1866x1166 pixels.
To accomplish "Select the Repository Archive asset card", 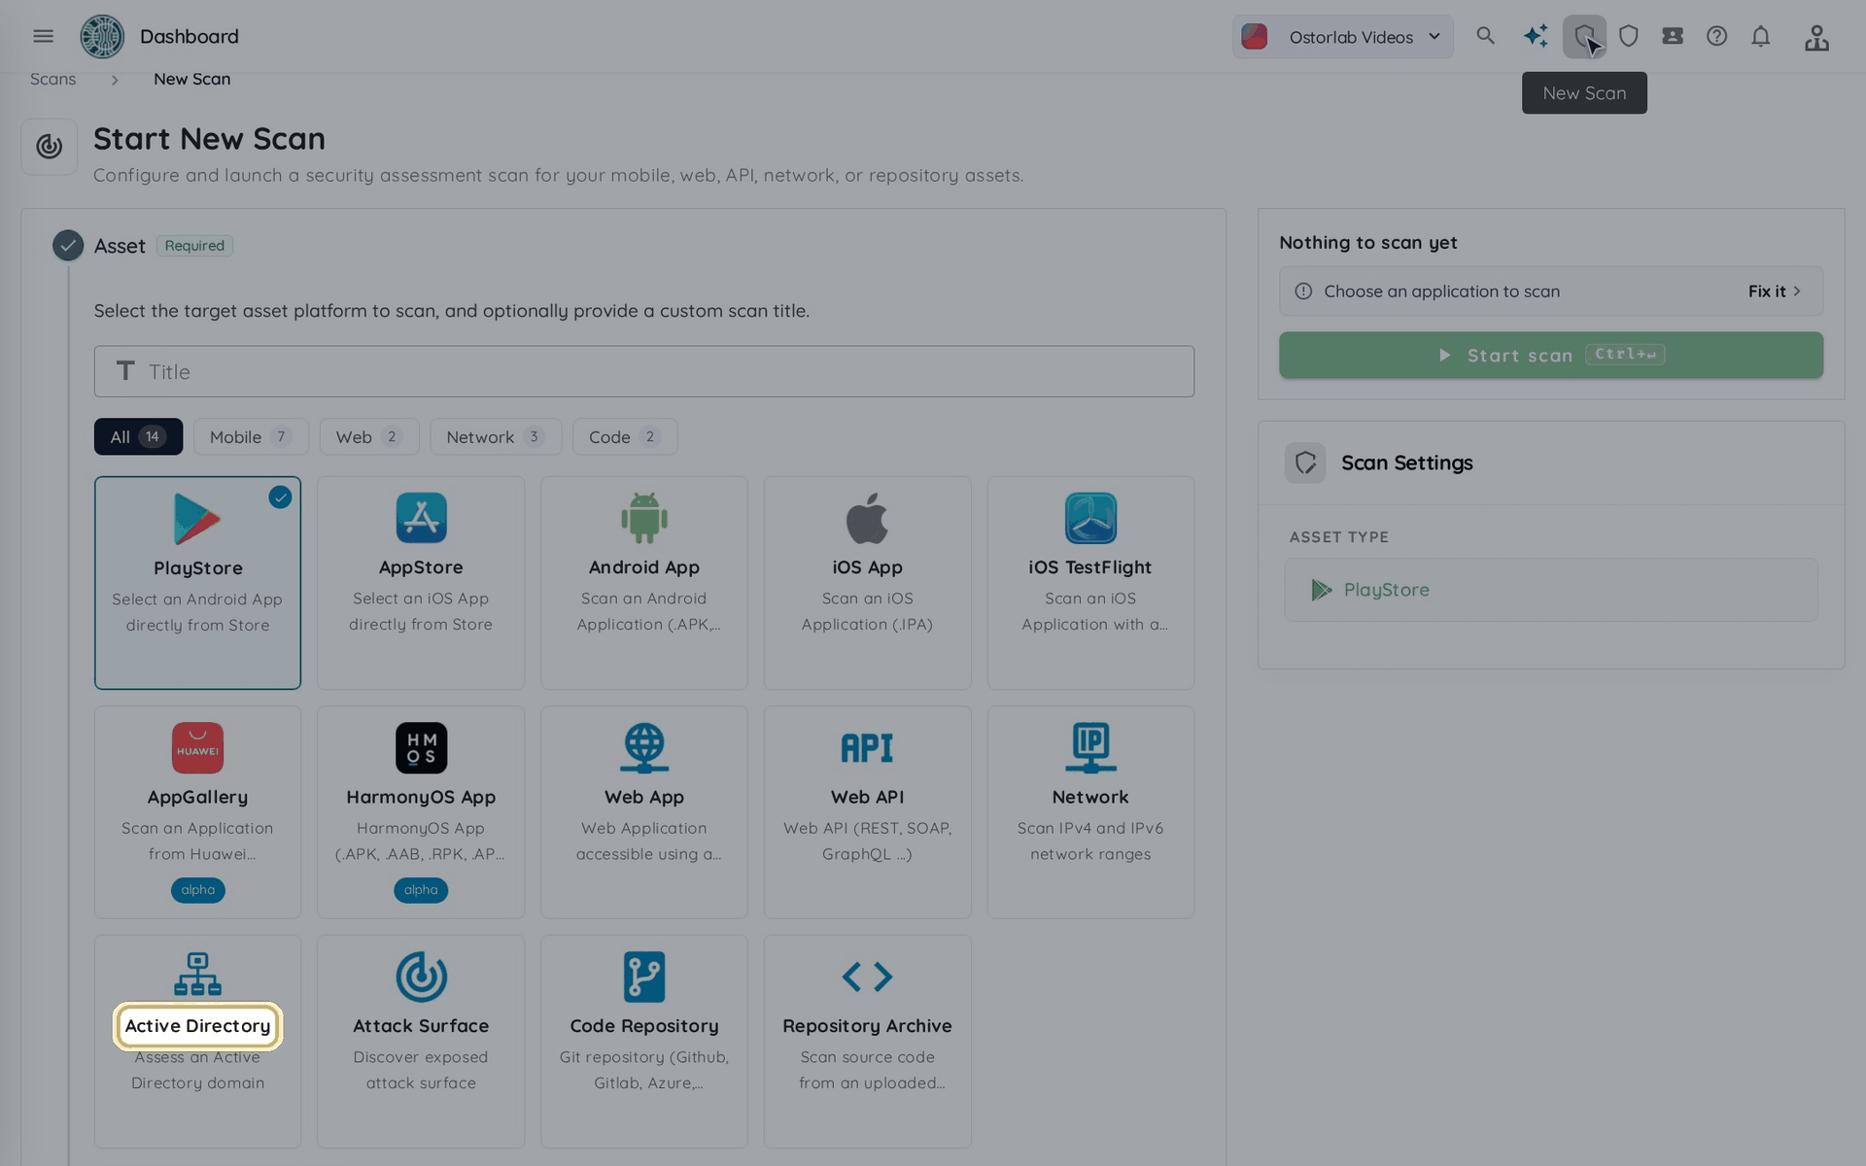I will (x=867, y=1042).
